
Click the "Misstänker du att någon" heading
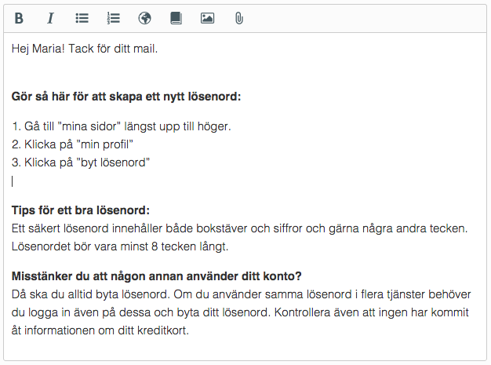[157, 276]
